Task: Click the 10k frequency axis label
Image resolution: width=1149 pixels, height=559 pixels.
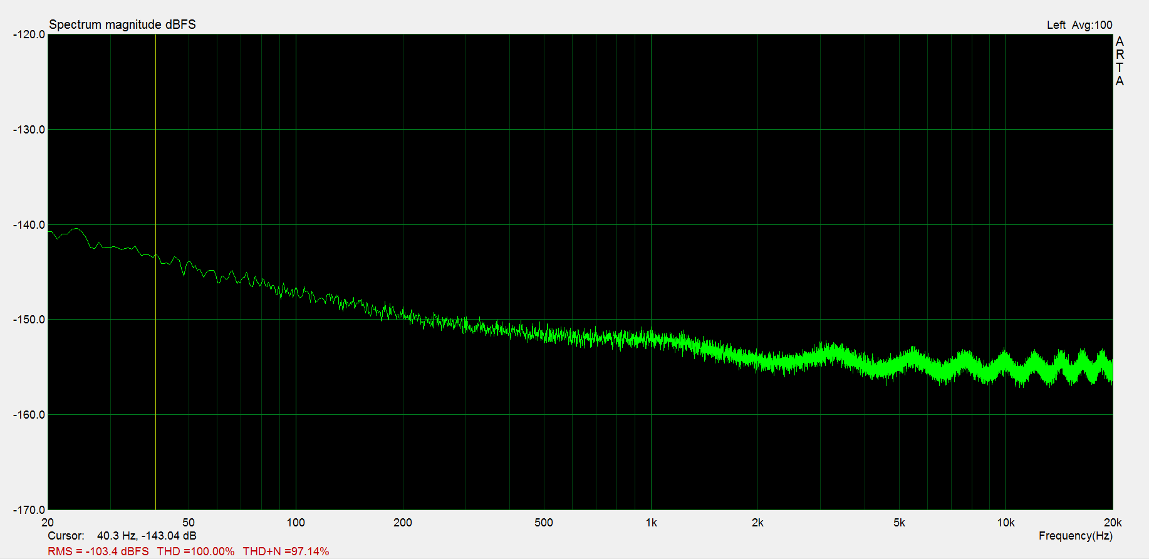Action: coord(1006,523)
